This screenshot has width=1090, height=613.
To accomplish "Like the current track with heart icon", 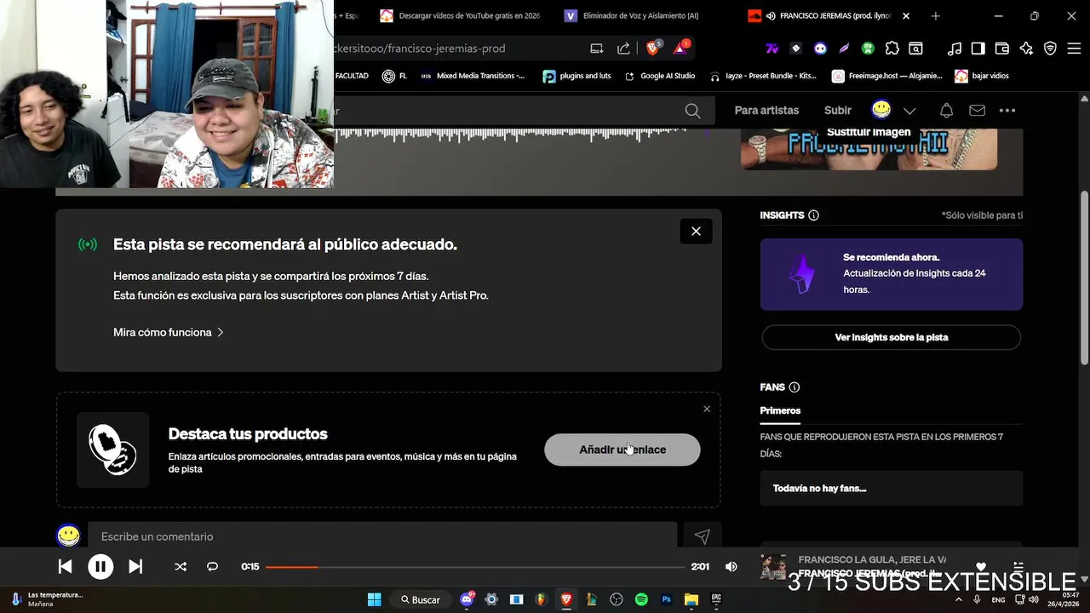I will coord(981,566).
